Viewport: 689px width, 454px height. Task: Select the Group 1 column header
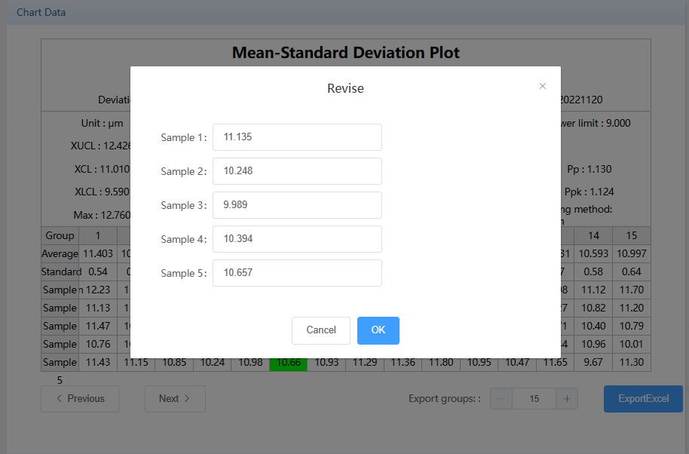click(x=98, y=236)
